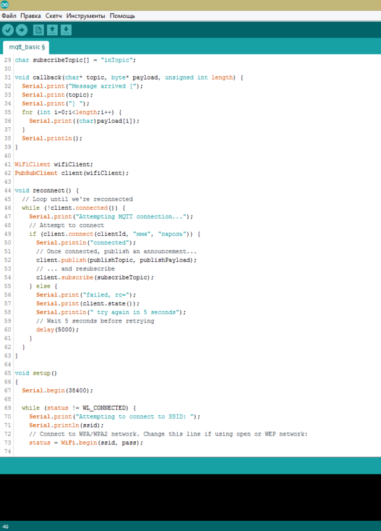Click 'Attempting to connect to SSID:' string
The height and width of the screenshot is (531, 381).
136,417
